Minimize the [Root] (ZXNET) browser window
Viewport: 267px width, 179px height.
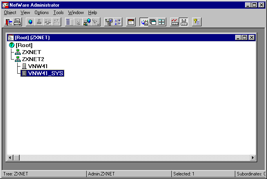(x=238, y=38)
